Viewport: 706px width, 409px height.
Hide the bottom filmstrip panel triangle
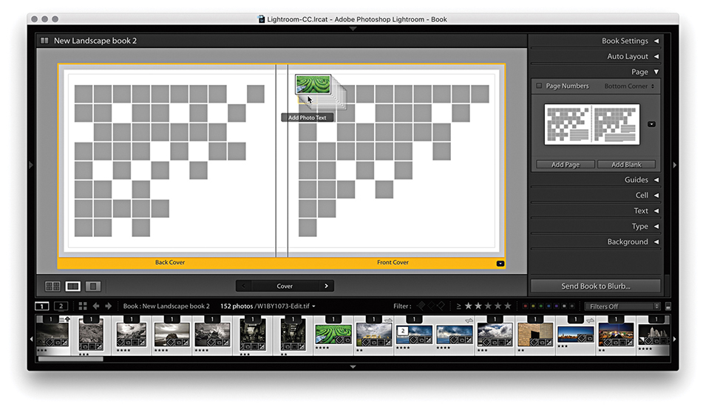[x=353, y=367]
